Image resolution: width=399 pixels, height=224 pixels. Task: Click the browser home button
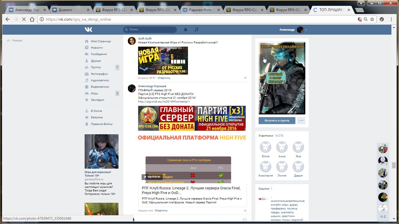click(32, 20)
